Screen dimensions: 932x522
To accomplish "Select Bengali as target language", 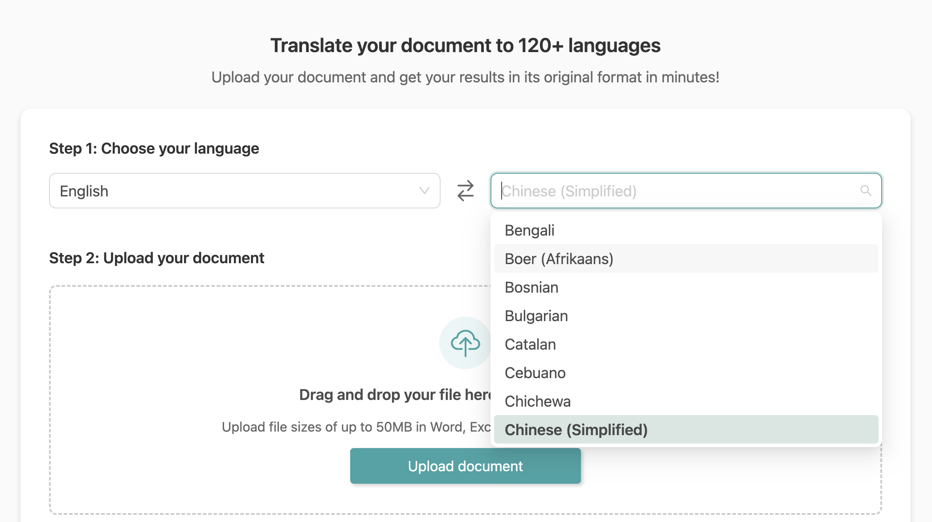I will pyautogui.click(x=529, y=230).
